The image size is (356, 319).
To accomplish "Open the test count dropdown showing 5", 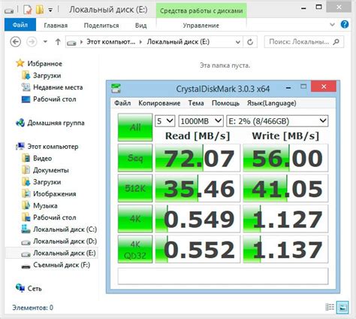I will 164,121.
